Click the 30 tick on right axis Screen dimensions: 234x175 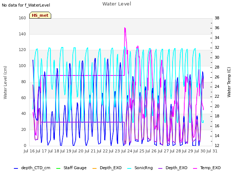point(217,57)
